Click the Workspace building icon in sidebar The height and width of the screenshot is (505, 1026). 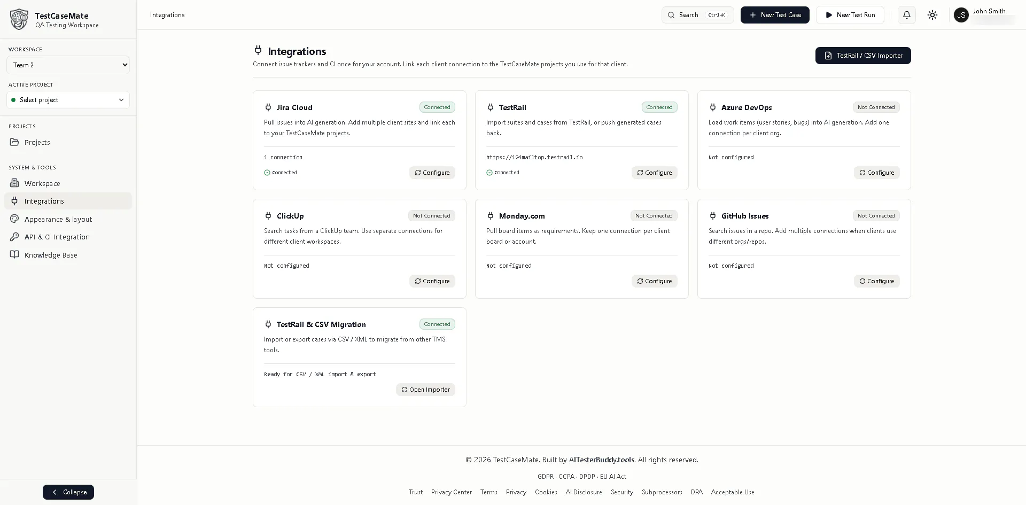14,183
